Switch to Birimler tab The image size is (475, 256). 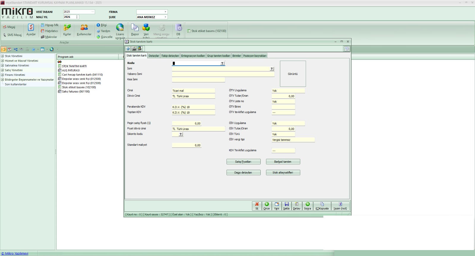237,56
